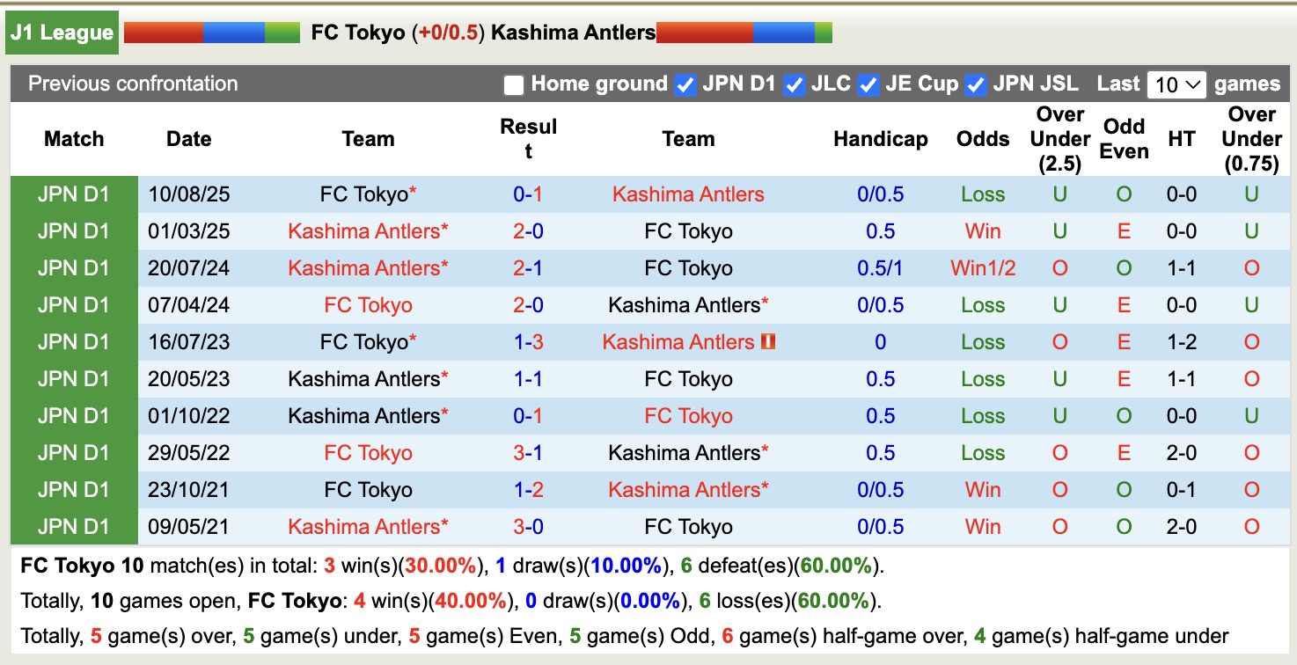Click the Win odds entry for 01/03/25
The width and height of the screenshot is (1297, 665).
pyautogui.click(x=982, y=230)
